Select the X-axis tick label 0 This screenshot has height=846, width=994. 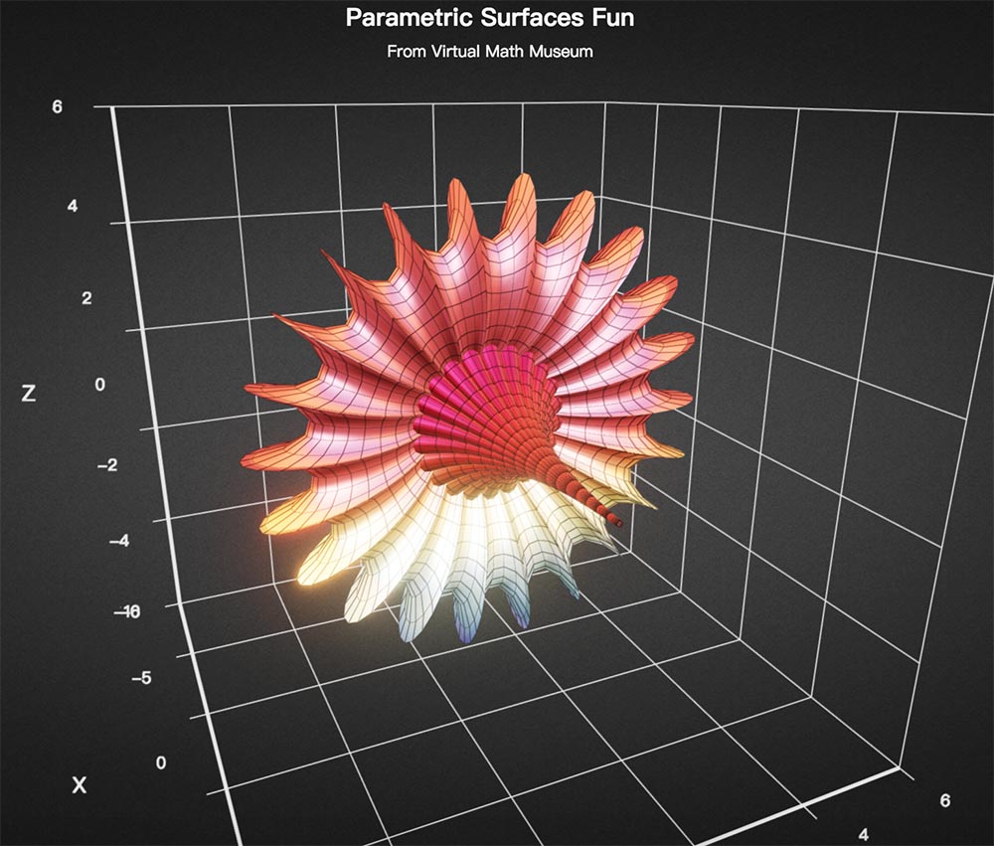tap(161, 761)
